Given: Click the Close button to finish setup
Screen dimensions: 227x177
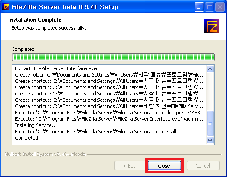Looking at the screenshot, I should point(164,166).
